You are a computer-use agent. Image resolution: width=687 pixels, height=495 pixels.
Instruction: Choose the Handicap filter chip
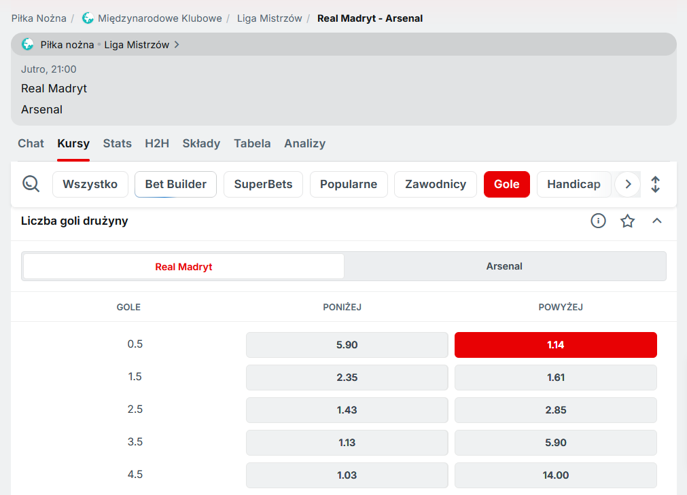pyautogui.click(x=574, y=184)
